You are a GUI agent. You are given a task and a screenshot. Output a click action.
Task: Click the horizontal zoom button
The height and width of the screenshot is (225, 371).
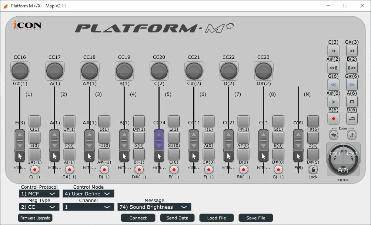tap(334, 135)
